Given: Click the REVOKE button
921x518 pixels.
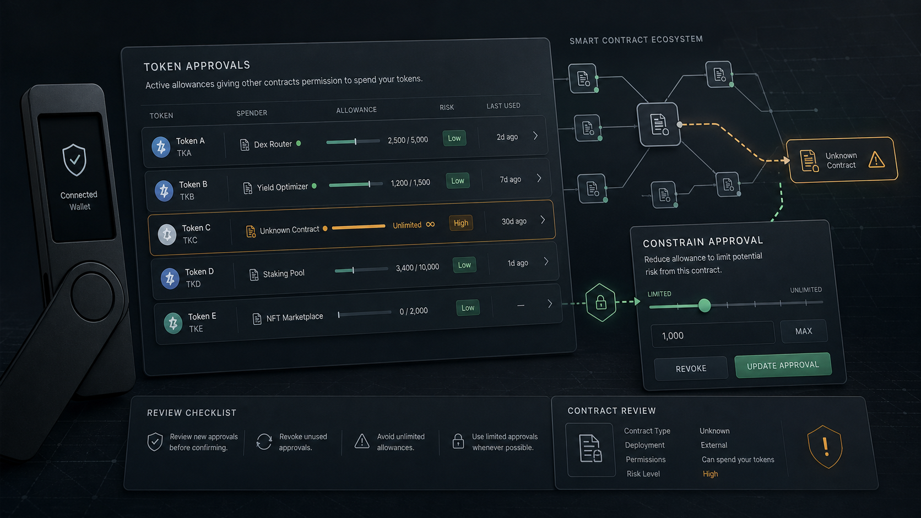Looking at the screenshot, I should 691,368.
